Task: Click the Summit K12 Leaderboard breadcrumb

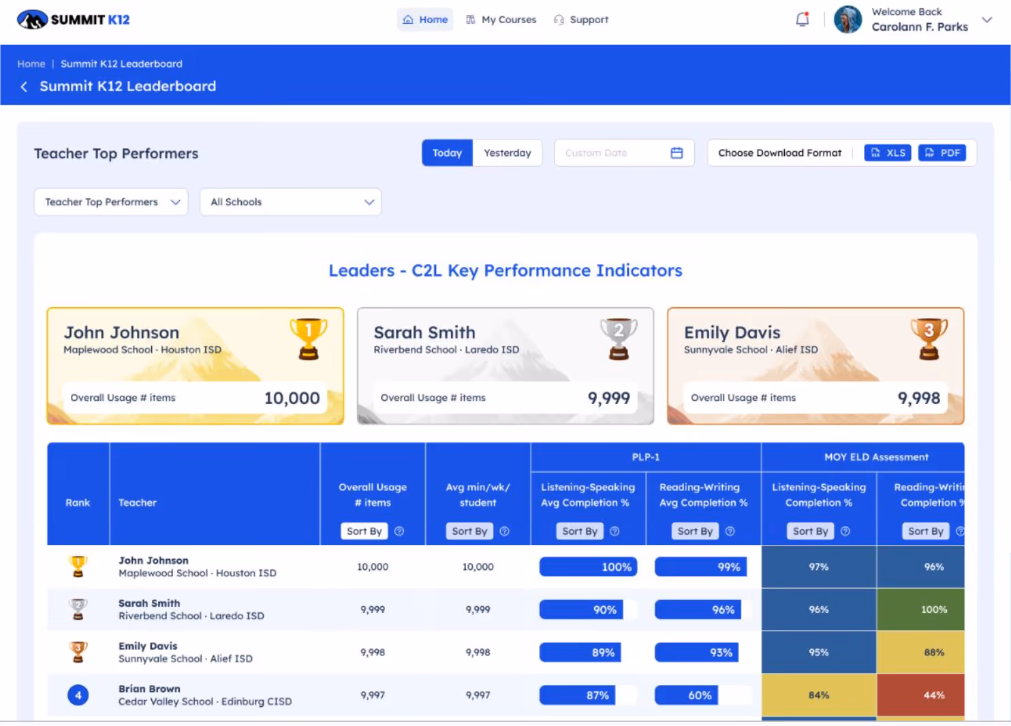Action: pos(121,63)
